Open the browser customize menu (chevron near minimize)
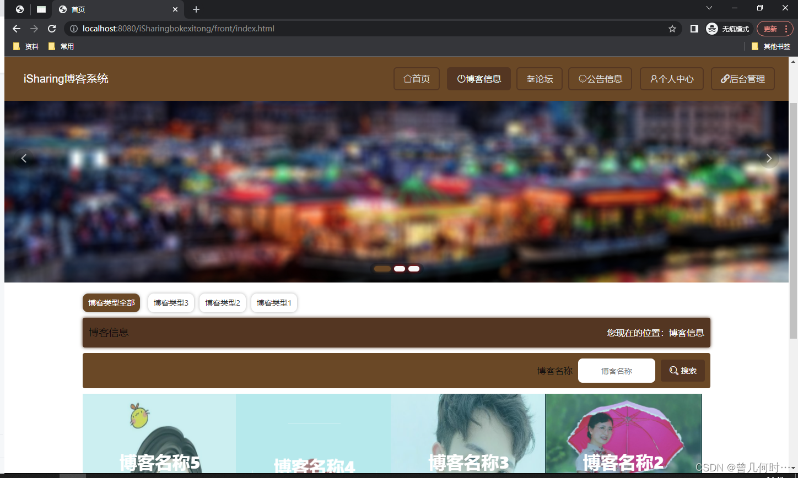798x478 pixels. (709, 8)
